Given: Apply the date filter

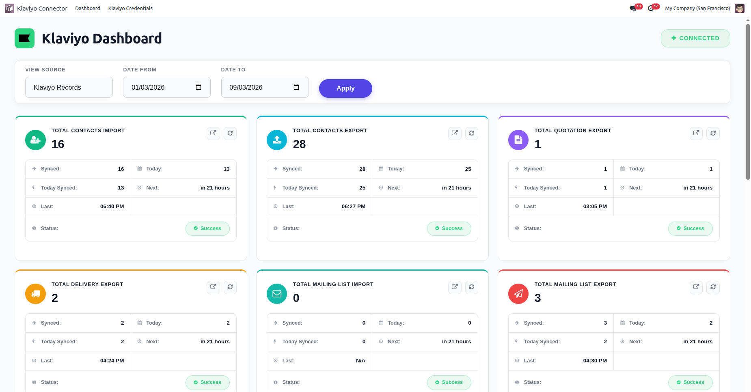Looking at the screenshot, I should 345,88.
